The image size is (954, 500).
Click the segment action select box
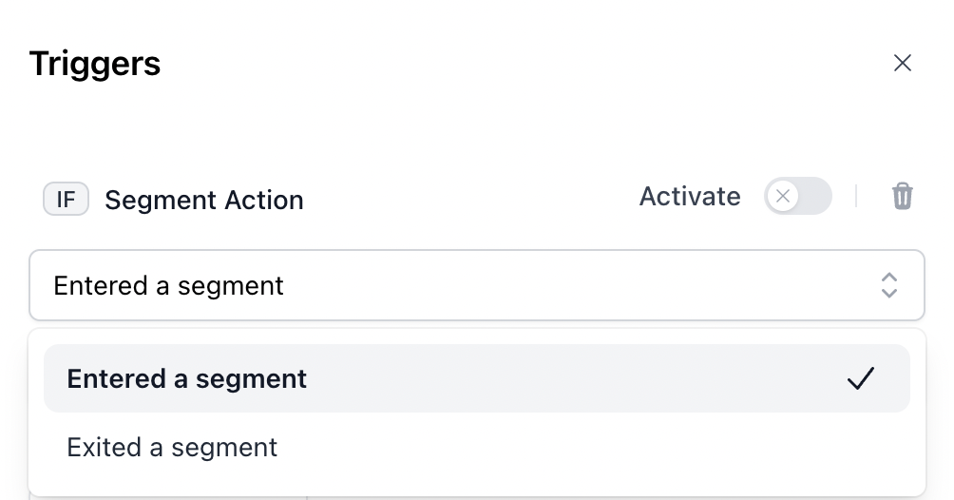(x=477, y=285)
